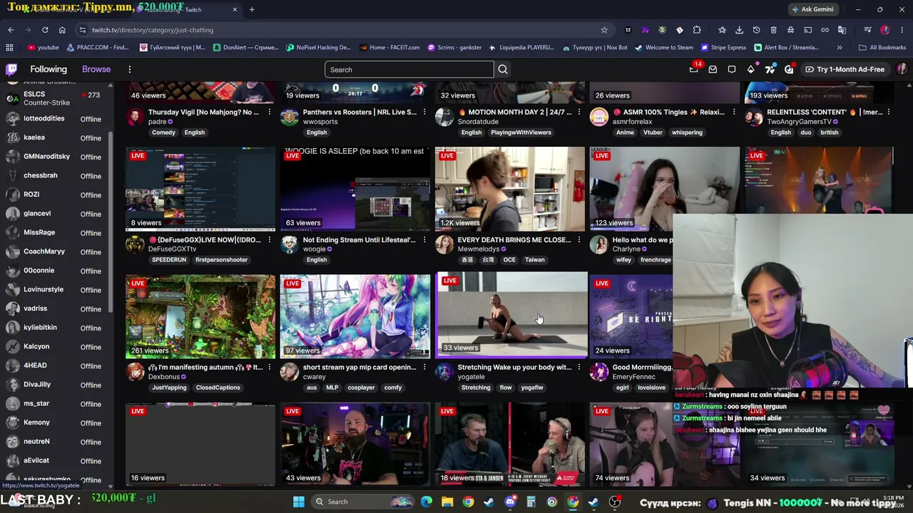Click the Twitch search input field

(409, 69)
